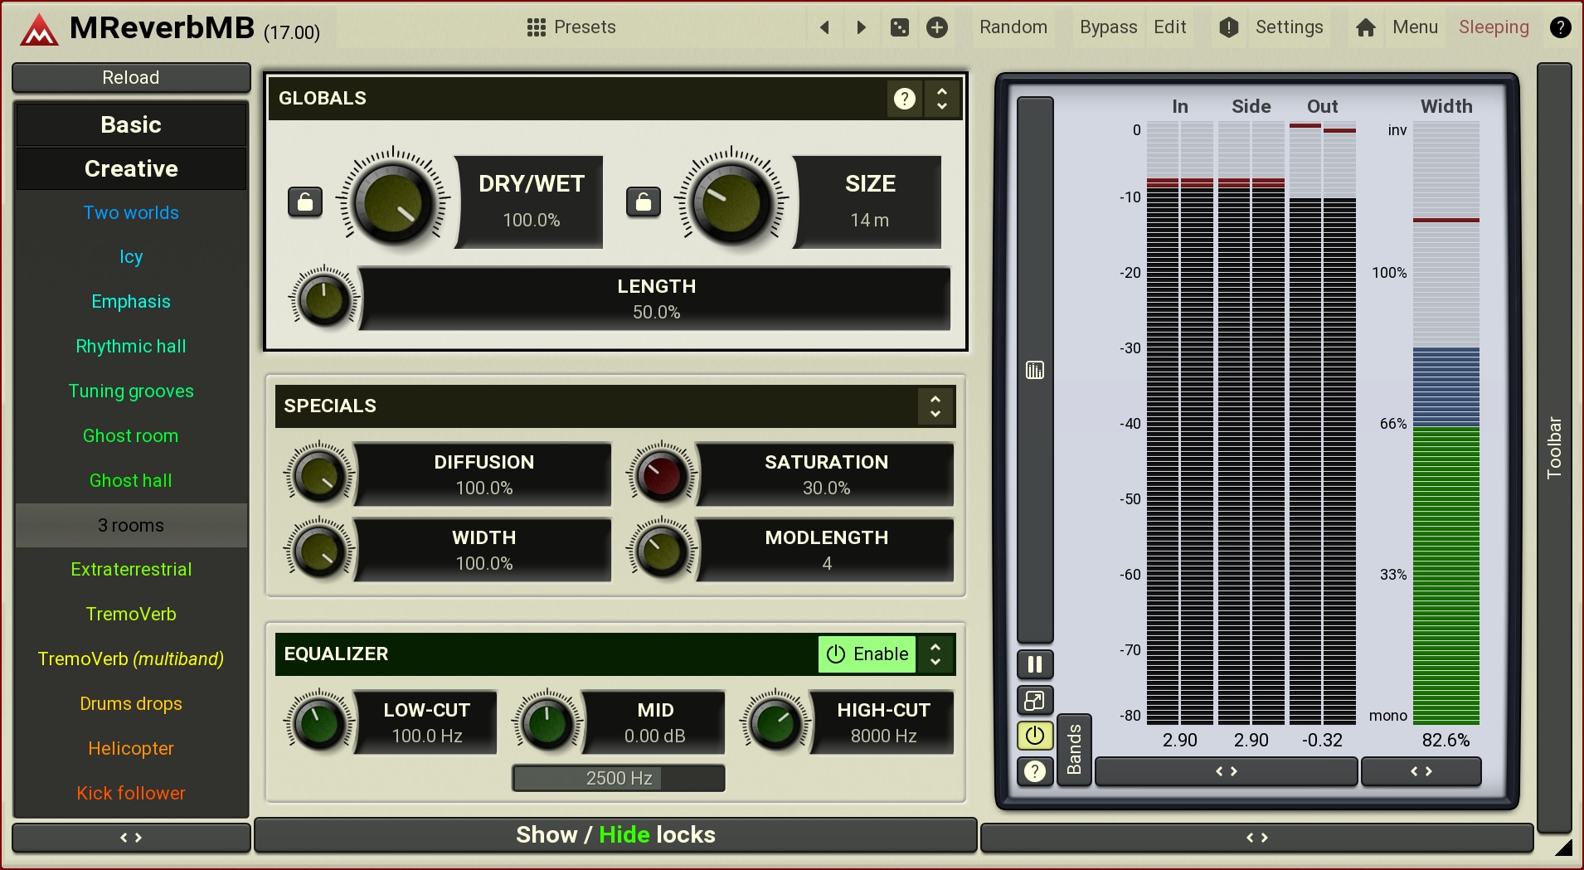The image size is (1584, 870).
Task: Disable the Equalizer with Enable button
Action: pos(867,654)
